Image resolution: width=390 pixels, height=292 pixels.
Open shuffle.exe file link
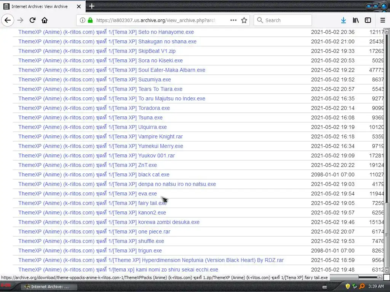click(91, 241)
